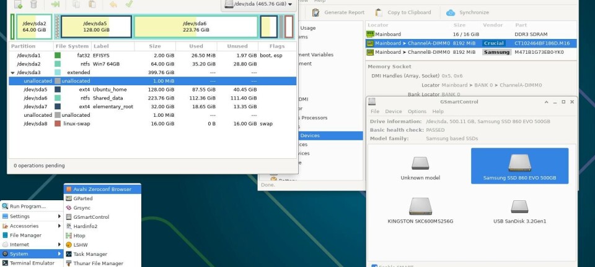Screen dimensions: 595x267
Task: Select the ChannelB-DIMM0 Samsung memory row
Action: click(x=471, y=52)
